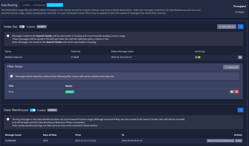Delete the drop filter rule
The image size is (249, 146).
click(x=237, y=91)
